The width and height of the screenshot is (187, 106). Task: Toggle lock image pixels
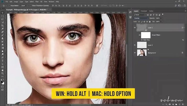pos(142,22)
